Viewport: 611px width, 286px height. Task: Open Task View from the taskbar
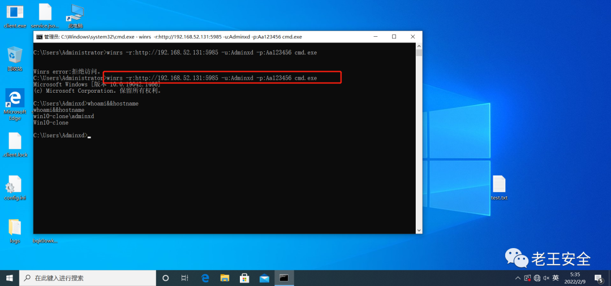(x=185, y=278)
